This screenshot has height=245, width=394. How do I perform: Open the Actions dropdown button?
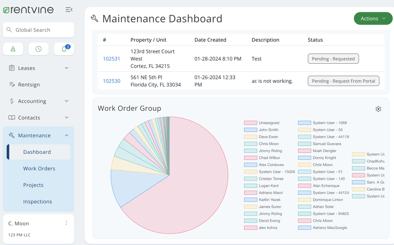click(372, 18)
